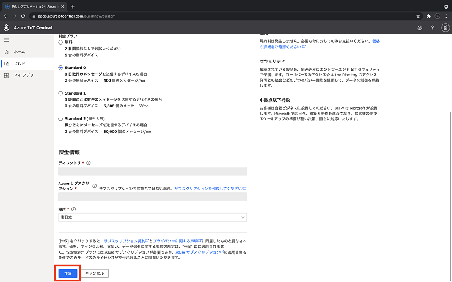Go to マイ アプリ in the sidebar

point(27,75)
